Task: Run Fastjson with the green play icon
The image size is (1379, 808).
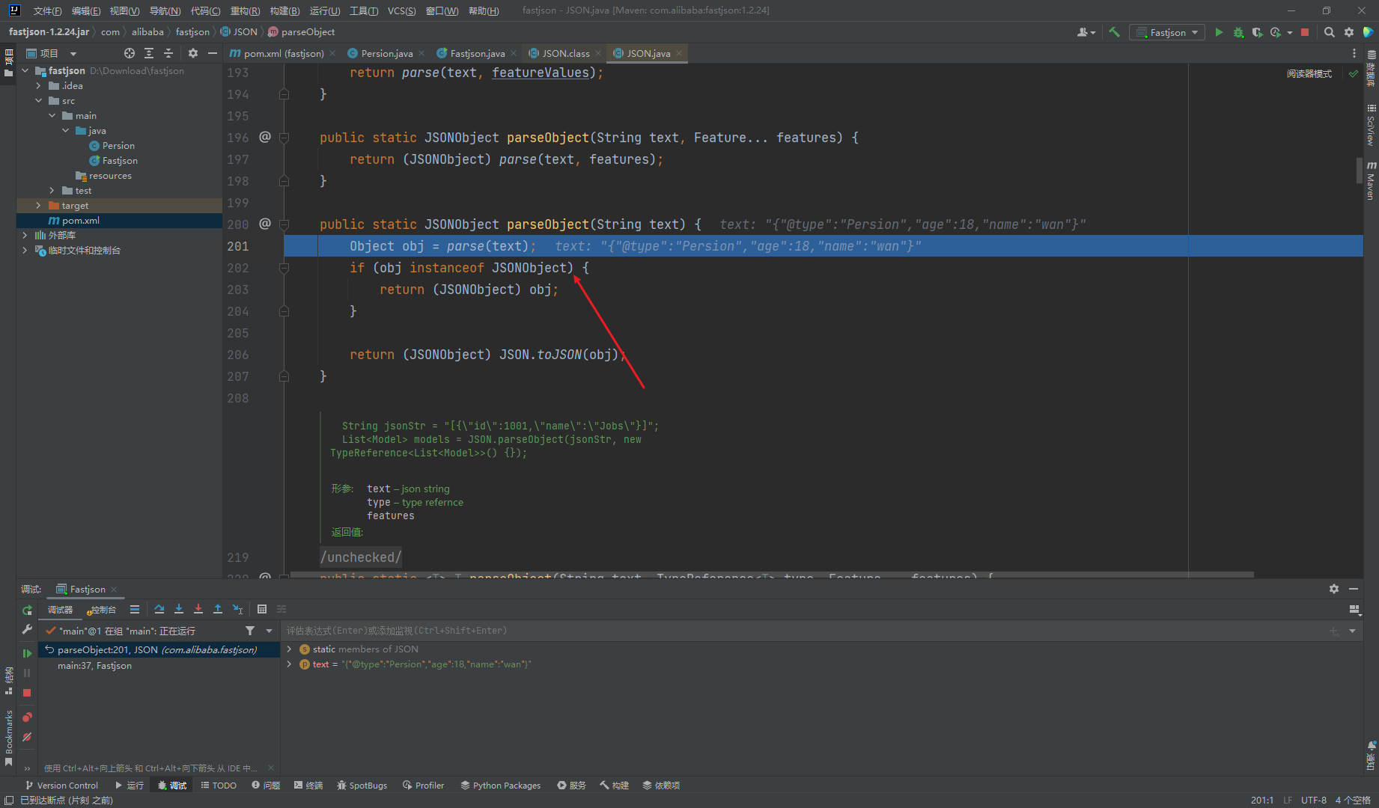Action: coord(1219,32)
